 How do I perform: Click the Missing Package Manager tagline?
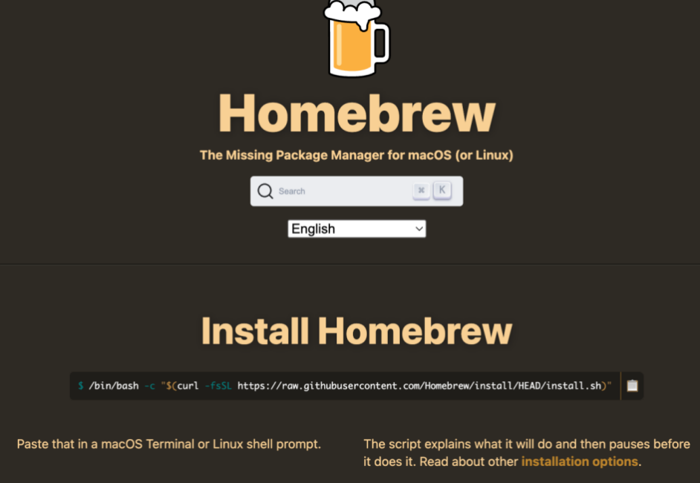[x=356, y=155]
